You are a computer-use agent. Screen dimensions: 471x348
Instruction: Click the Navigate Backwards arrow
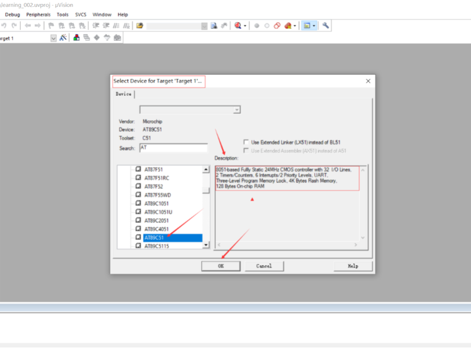click(28, 26)
